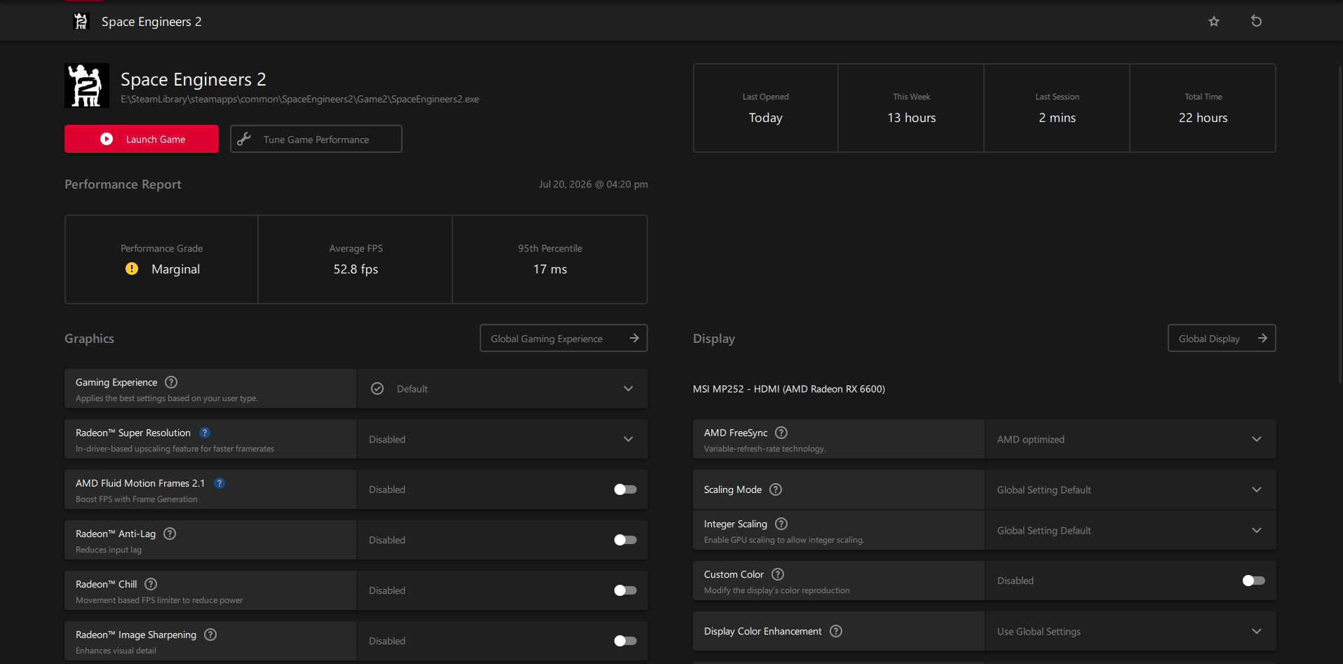This screenshot has width=1343, height=664.
Task: Click checkmark icon next to Default
Action: coord(377,388)
